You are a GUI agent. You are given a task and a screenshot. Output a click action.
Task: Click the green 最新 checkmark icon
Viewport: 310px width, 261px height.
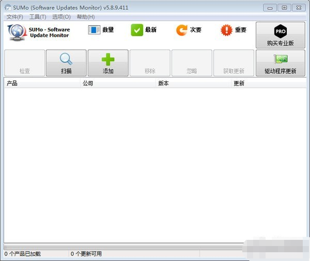click(137, 30)
